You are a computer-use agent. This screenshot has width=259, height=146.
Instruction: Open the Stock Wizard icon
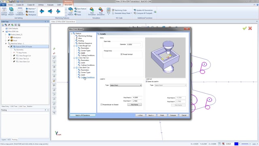pyautogui.click(x=11, y=11)
